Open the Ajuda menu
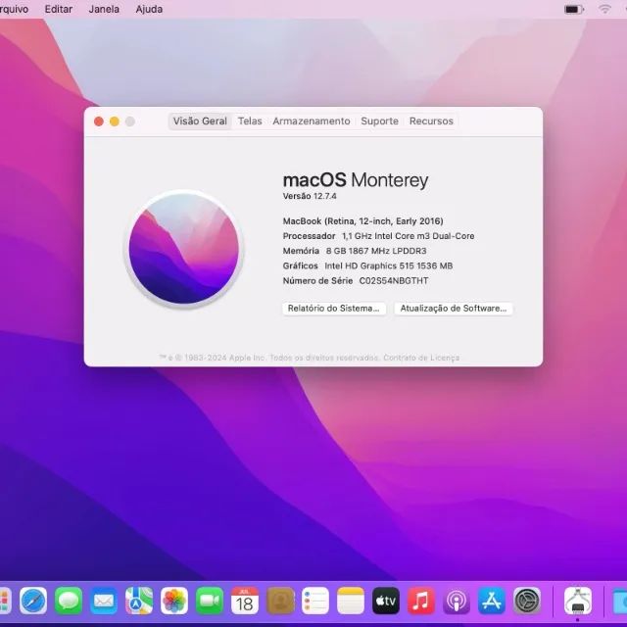This screenshot has height=627, width=627. 149,9
